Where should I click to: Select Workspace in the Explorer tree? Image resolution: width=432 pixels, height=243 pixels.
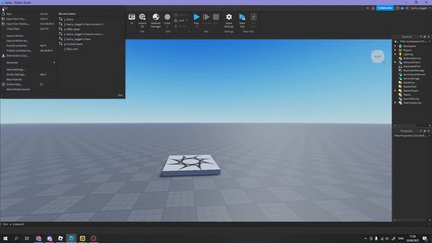click(410, 47)
